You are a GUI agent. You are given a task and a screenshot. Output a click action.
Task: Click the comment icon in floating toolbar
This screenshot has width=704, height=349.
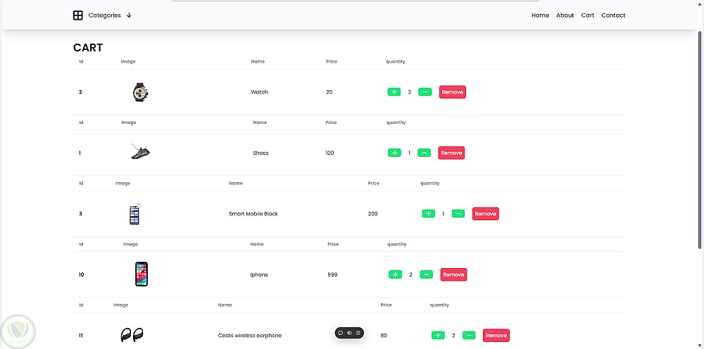point(341,333)
